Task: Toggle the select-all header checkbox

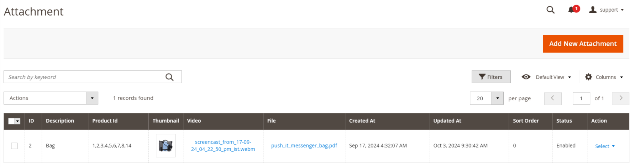Action: tap(11, 121)
